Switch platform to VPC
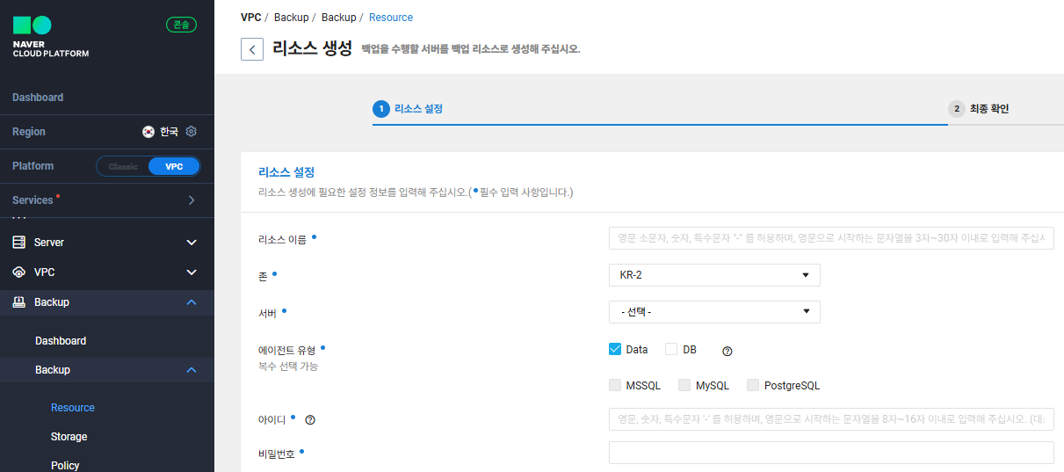This screenshot has height=472, width=1064. (x=174, y=166)
